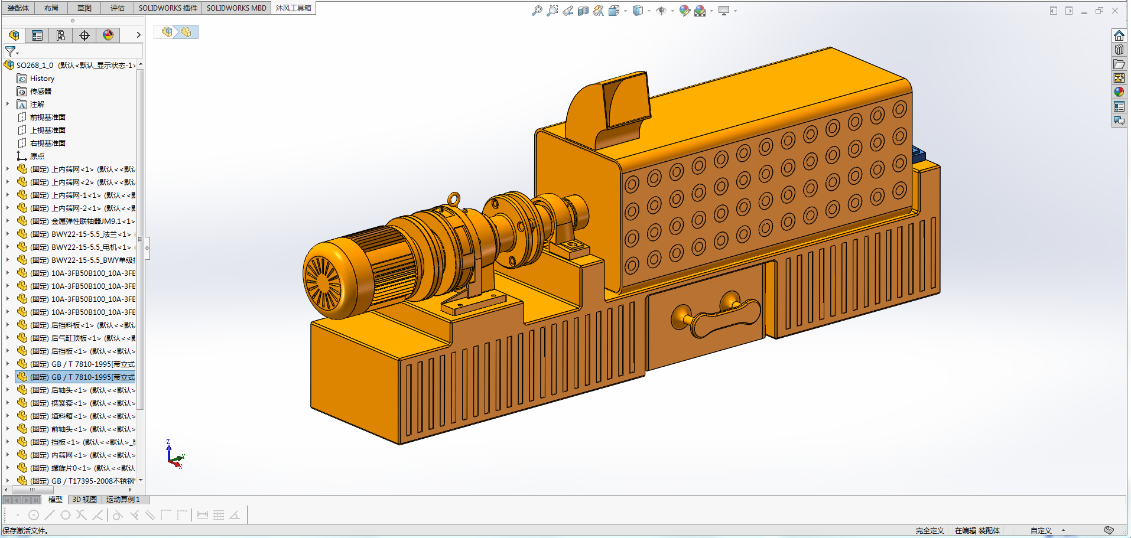The image size is (1131, 538).
Task: Click the horizontal scrollbar of feature tree
Action: pyautogui.click(x=32, y=490)
